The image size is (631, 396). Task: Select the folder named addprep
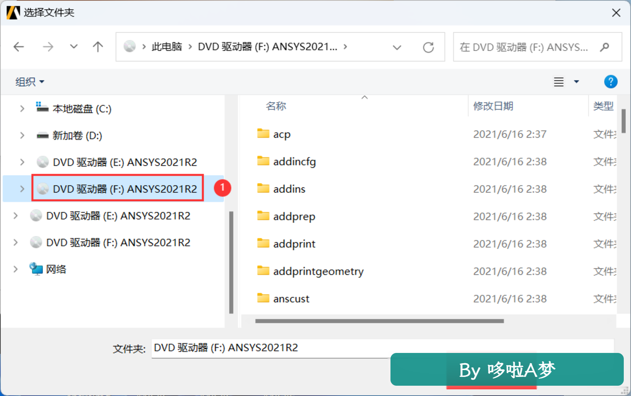[294, 216]
